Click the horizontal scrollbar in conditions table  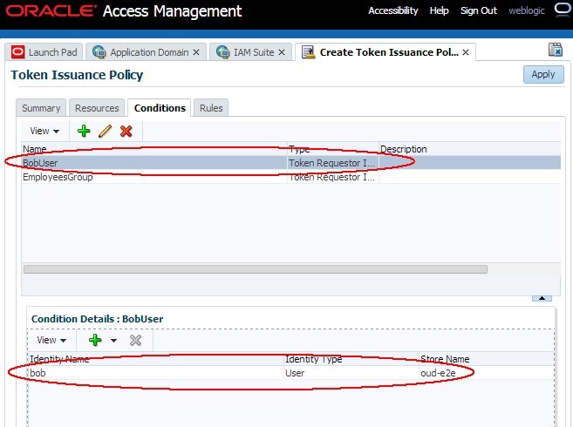pos(255,269)
